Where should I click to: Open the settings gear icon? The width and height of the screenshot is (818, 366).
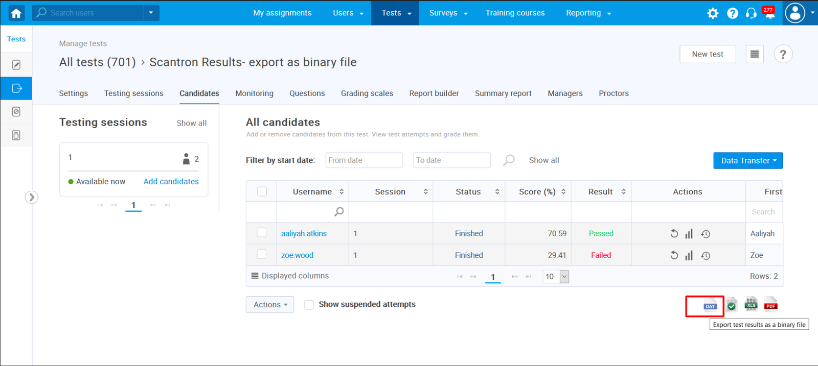tap(713, 13)
